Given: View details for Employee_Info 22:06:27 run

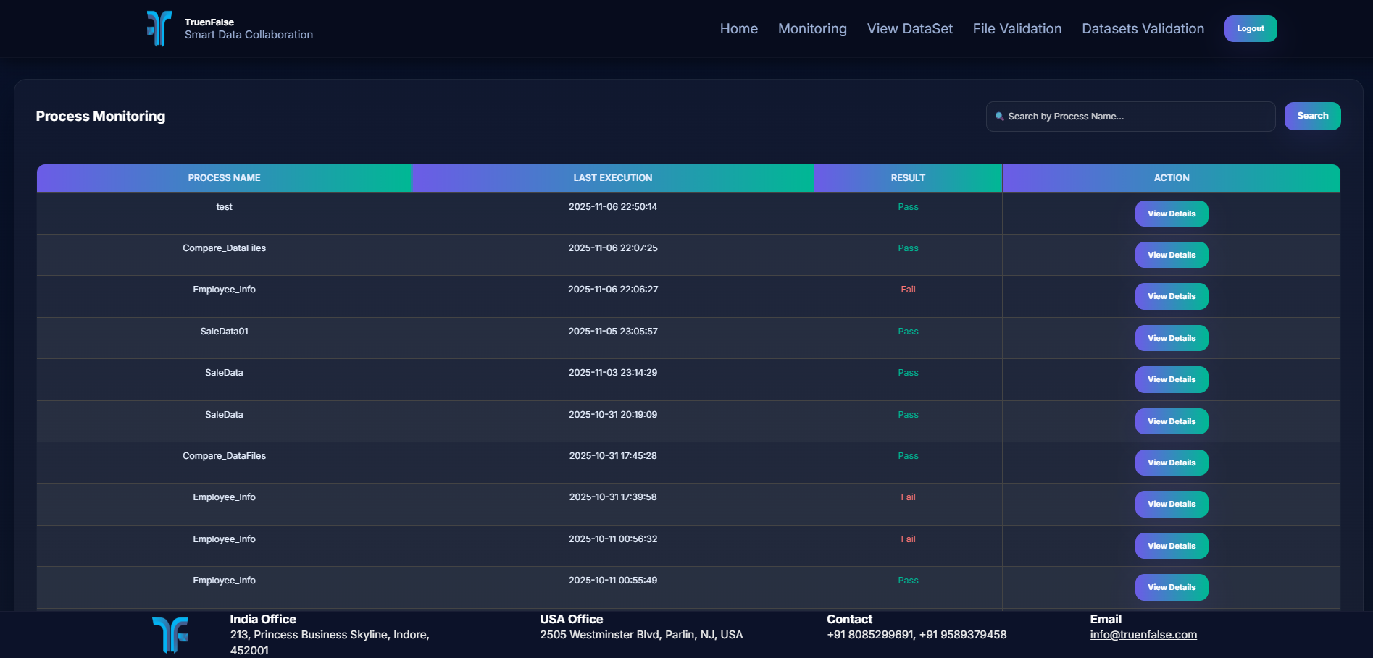Looking at the screenshot, I should pos(1171,296).
